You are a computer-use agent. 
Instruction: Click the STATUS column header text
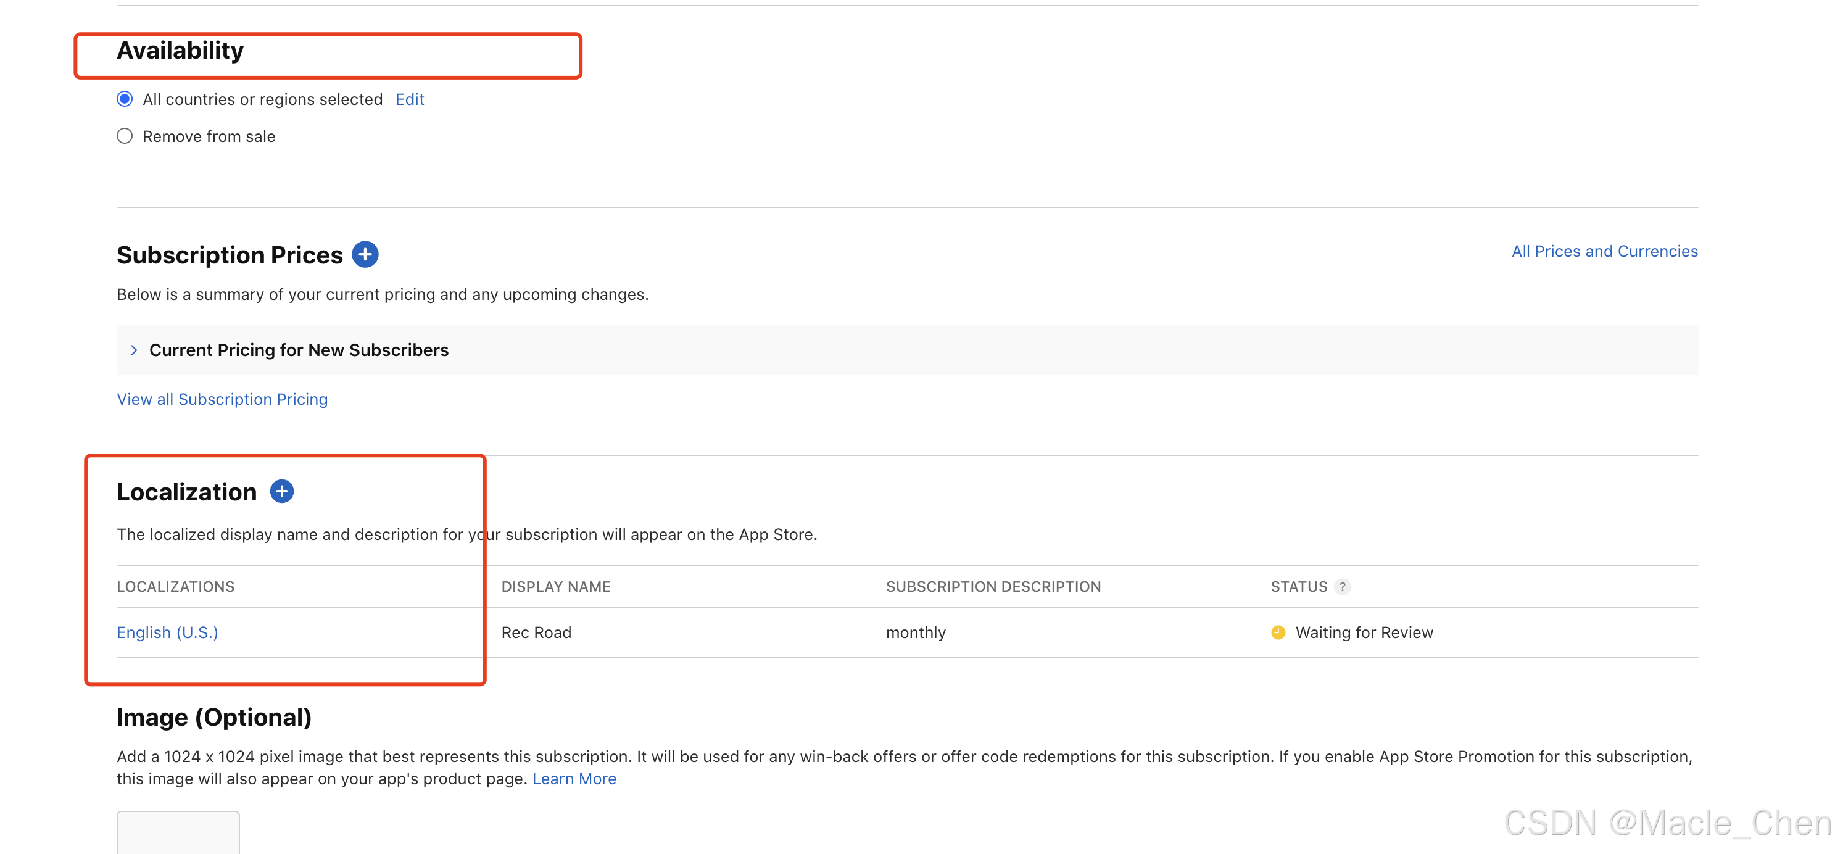1299,587
